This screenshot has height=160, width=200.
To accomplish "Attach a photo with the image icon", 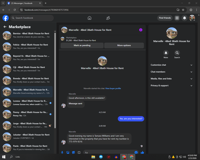I will click(68, 152).
